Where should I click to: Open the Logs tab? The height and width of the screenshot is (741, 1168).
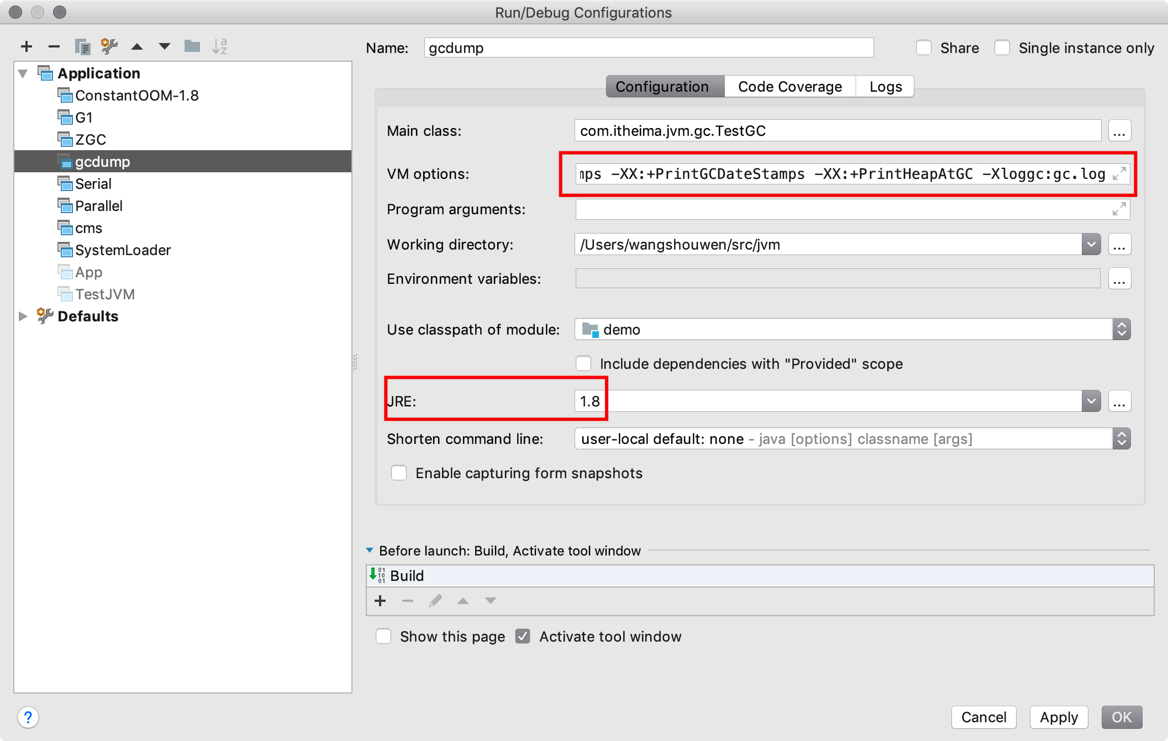click(x=885, y=87)
